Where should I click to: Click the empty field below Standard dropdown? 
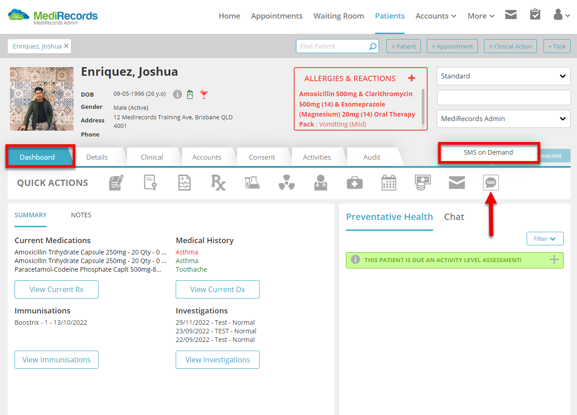[x=503, y=98]
